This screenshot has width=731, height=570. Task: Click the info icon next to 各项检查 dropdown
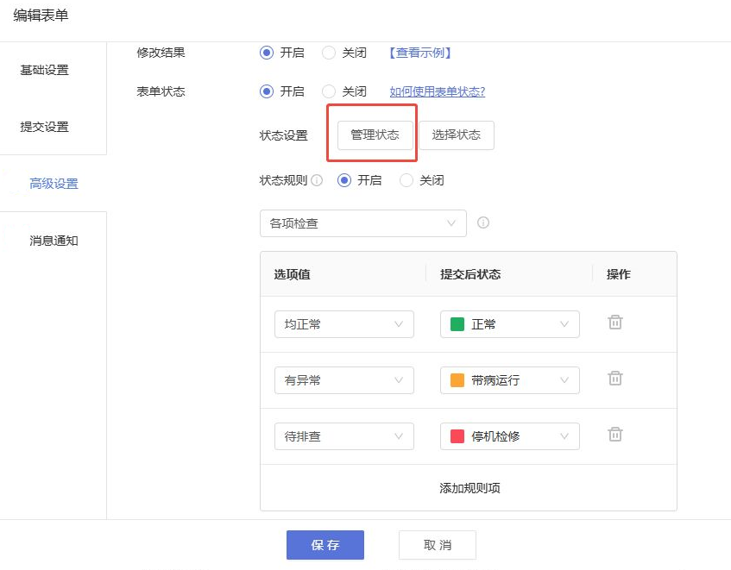483,222
